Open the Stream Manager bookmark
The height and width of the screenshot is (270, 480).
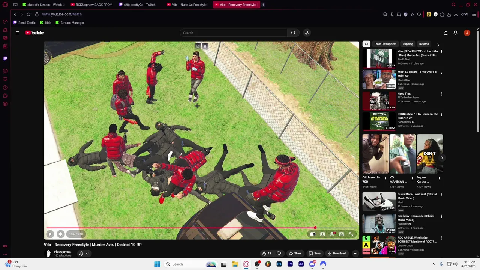pyautogui.click(x=70, y=22)
